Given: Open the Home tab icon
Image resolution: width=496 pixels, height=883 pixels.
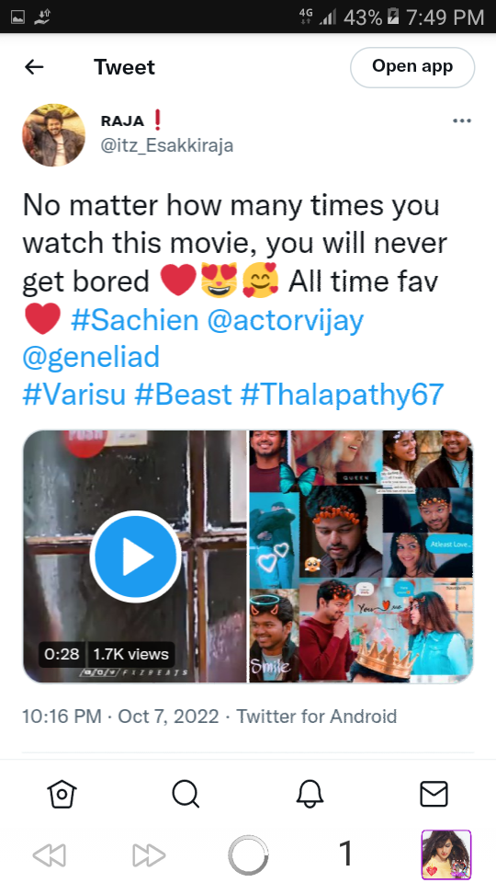Looking at the screenshot, I should pyautogui.click(x=62, y=794).
